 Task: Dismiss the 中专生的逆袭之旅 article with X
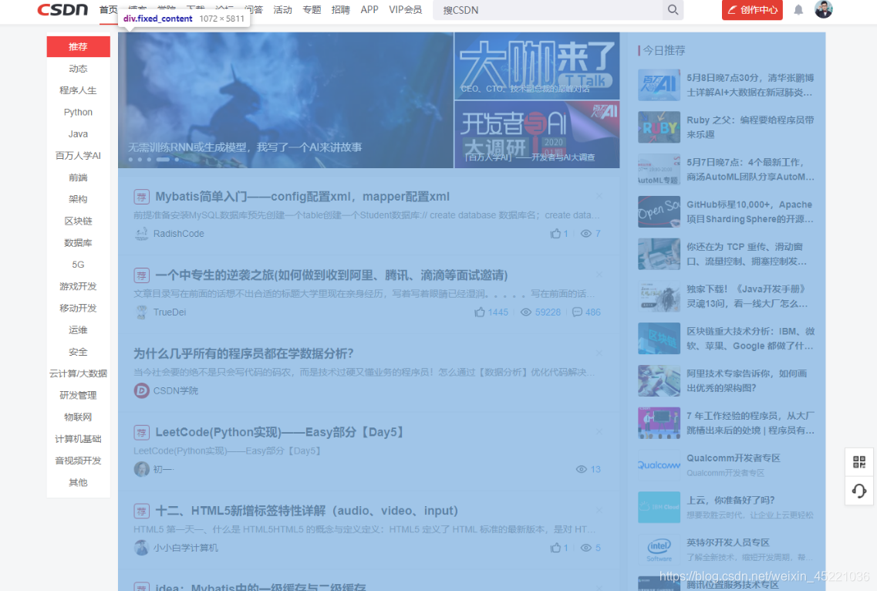coord(599,274)
